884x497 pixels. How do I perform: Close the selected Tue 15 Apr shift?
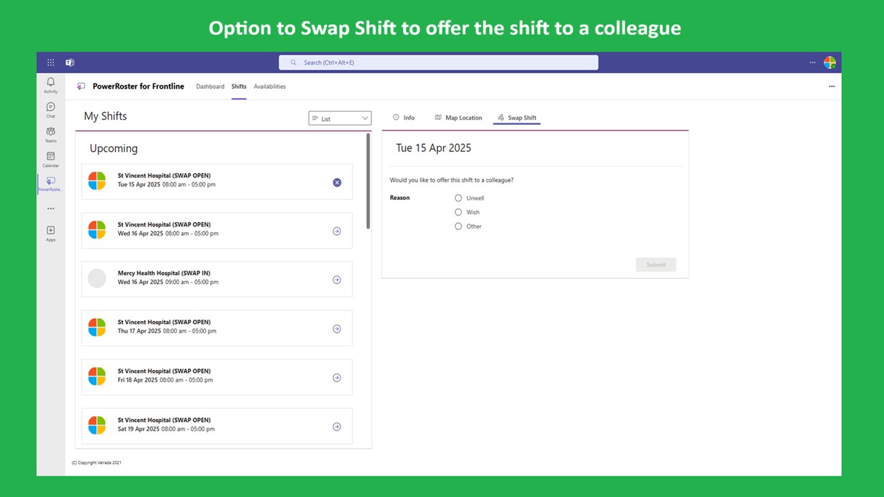(x=337, y=182)
